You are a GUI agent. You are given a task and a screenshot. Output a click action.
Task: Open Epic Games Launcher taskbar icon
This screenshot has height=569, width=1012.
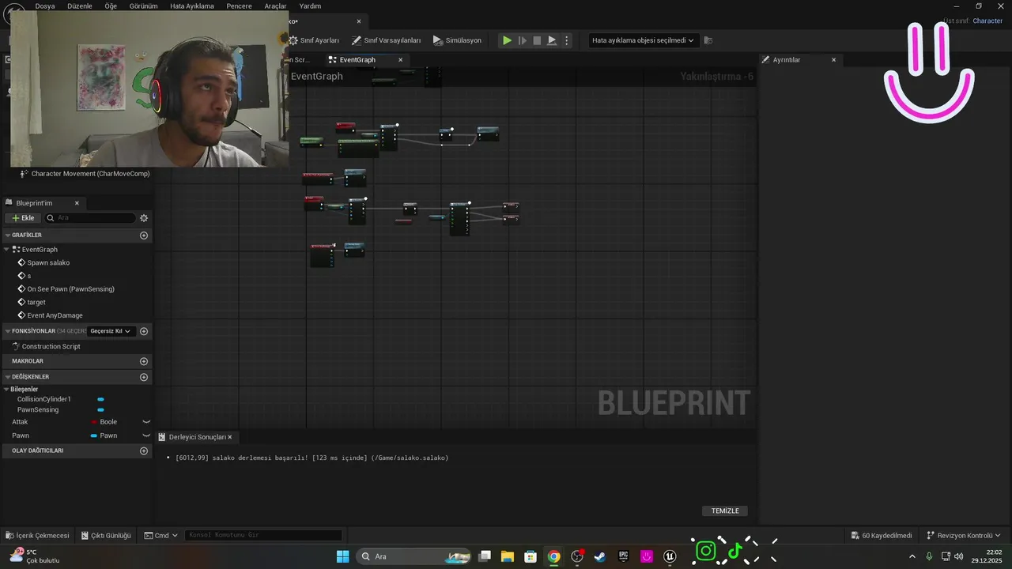click(x=623, y=556)
